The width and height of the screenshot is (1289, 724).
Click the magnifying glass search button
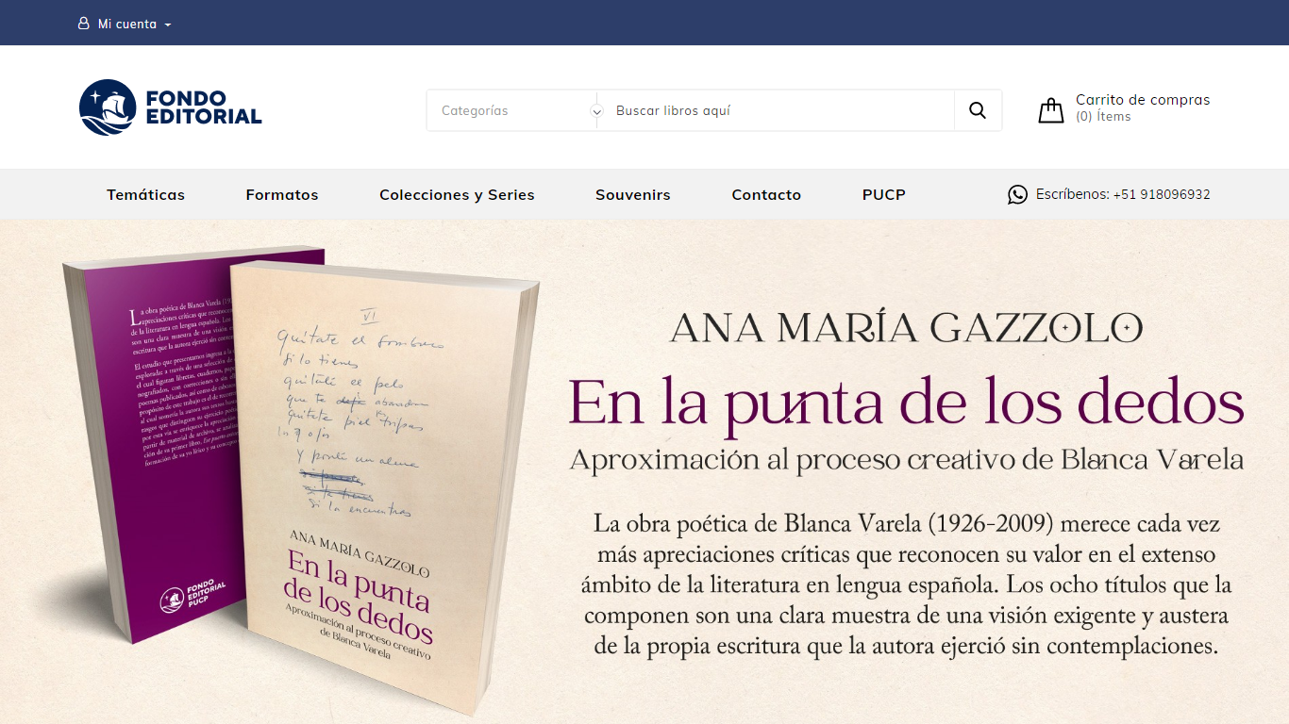pos(978,110)
